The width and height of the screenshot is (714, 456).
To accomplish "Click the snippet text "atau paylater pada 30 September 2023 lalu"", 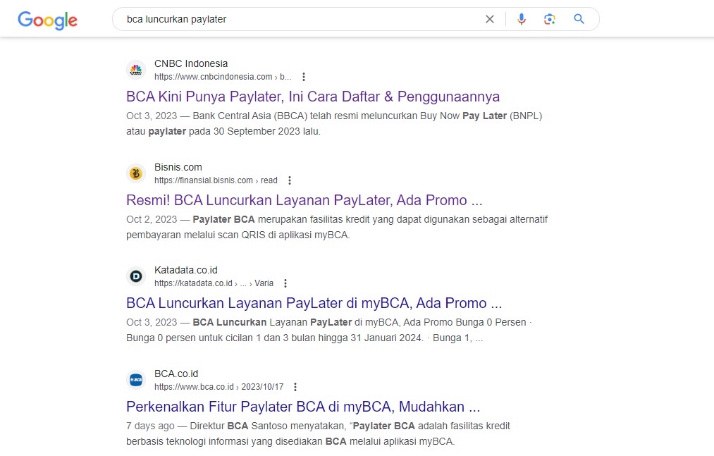I will point(223,131).
